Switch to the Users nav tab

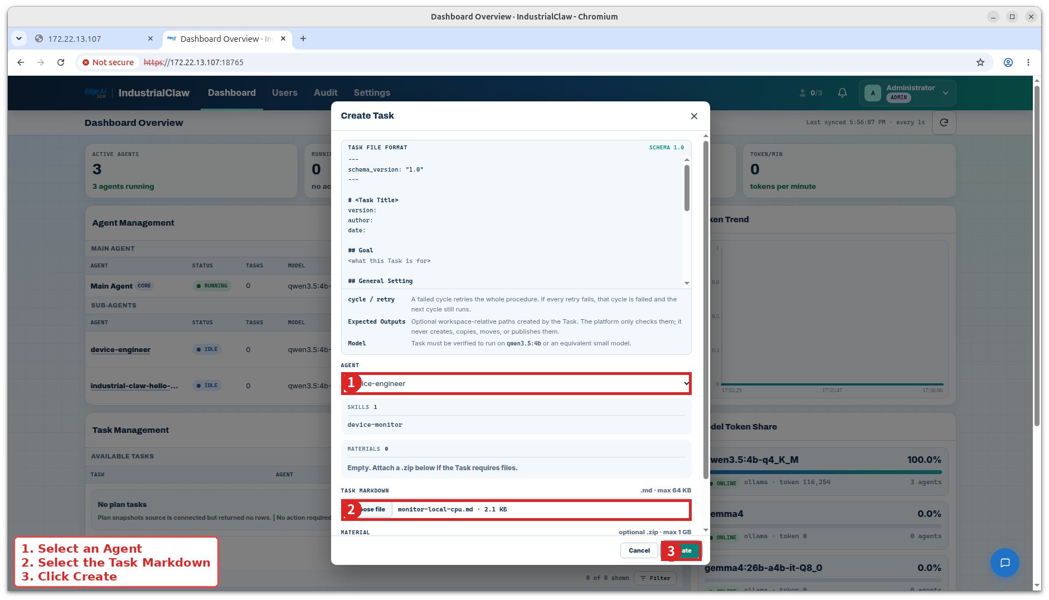click(285, 93)
